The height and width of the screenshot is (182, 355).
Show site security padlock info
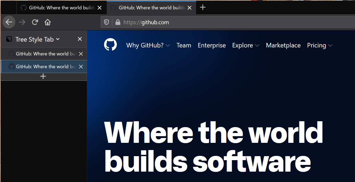tap(118, 22)
